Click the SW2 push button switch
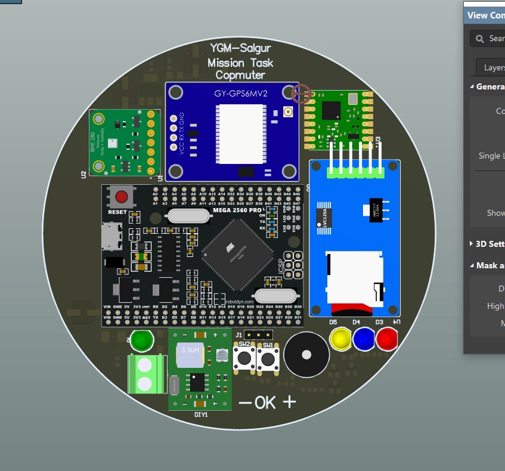 click(x=244, y=358)
